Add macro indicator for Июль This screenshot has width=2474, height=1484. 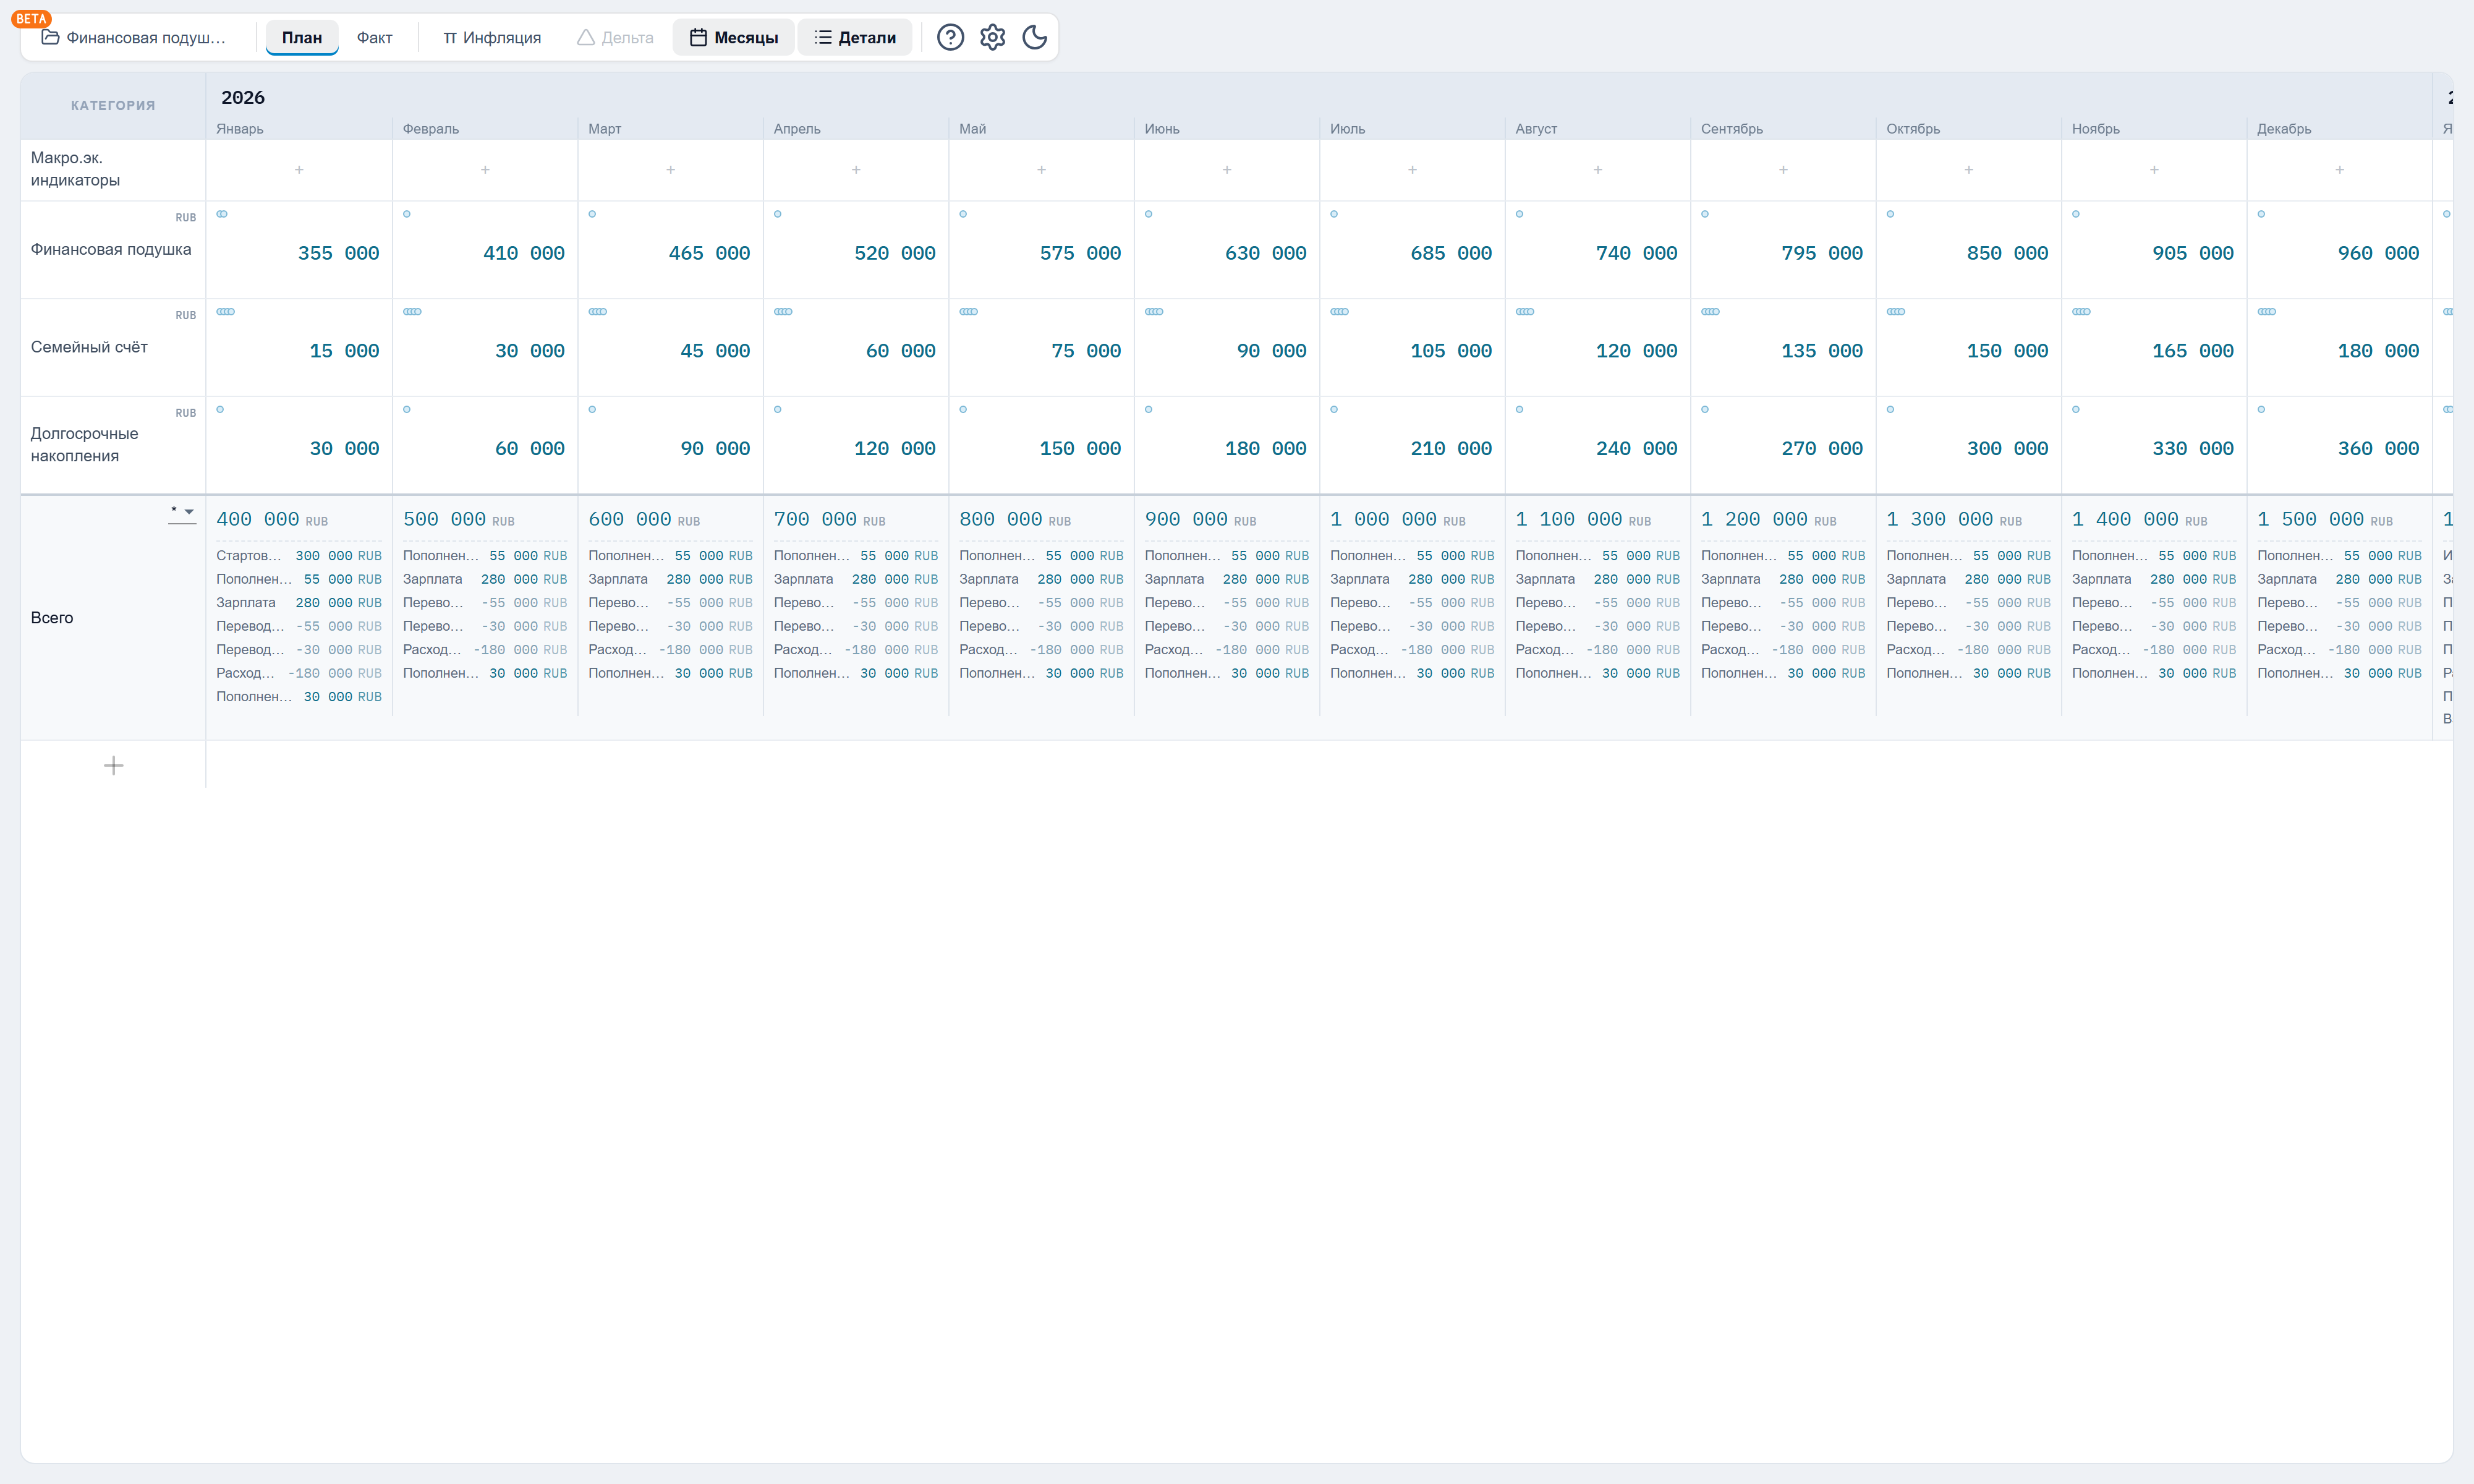pos(1413,170)
